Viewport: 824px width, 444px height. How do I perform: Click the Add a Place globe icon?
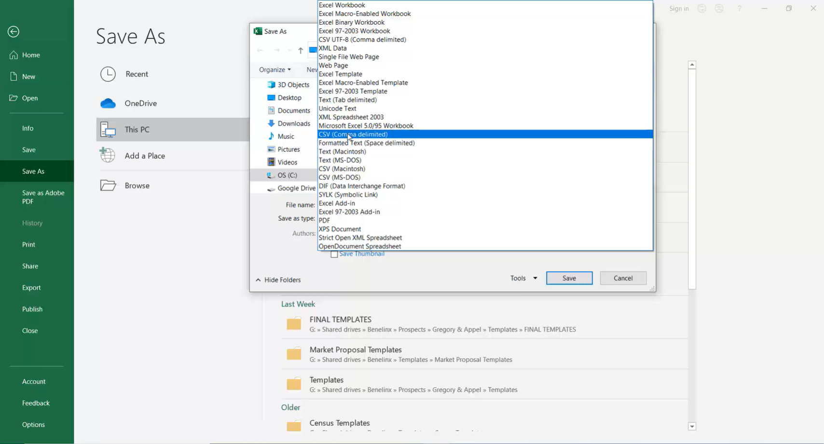(x=108, y=155)
